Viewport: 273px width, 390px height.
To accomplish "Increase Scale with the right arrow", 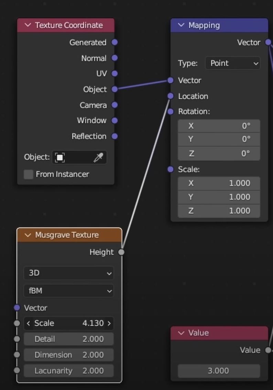I will point(109,323).
